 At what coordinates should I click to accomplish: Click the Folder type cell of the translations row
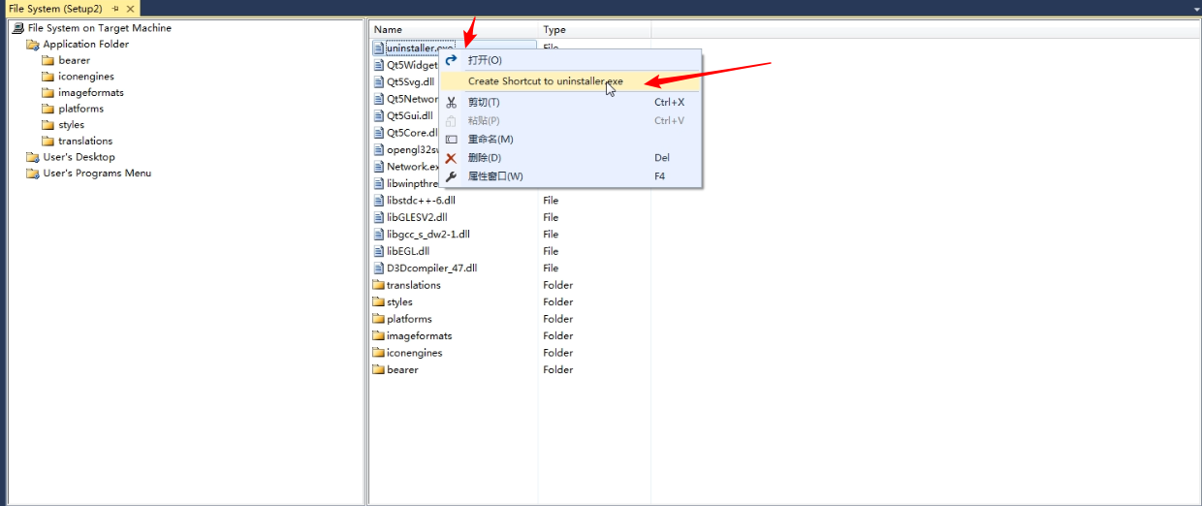(557, 285)
